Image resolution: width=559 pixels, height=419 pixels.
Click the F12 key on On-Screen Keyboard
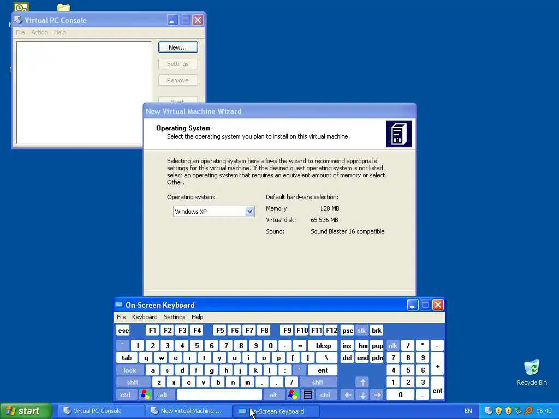331,330
